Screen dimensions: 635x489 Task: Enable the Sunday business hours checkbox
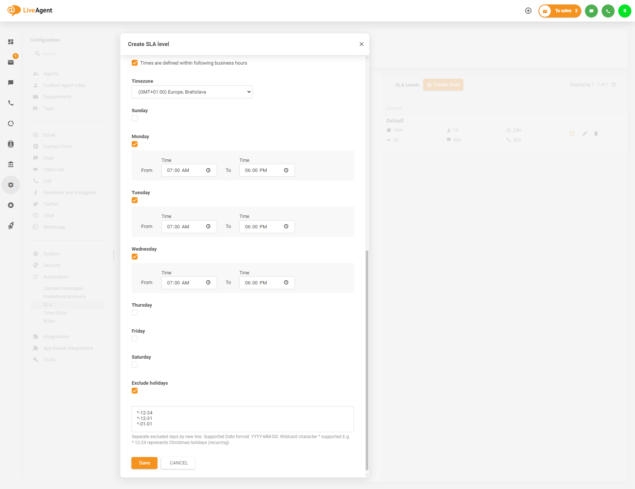coord(135,118)
